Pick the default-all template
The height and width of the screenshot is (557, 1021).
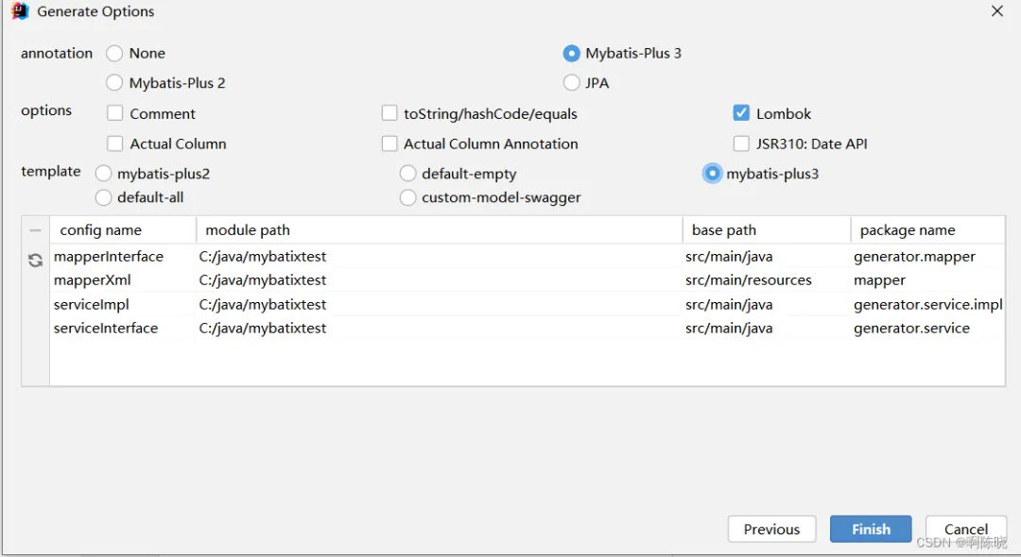(x=104, y=197)
